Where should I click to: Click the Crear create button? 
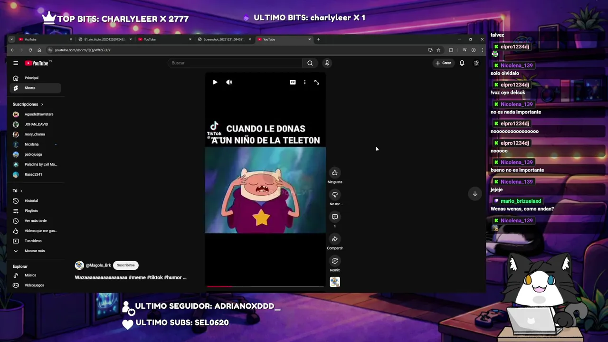[443, 63]
